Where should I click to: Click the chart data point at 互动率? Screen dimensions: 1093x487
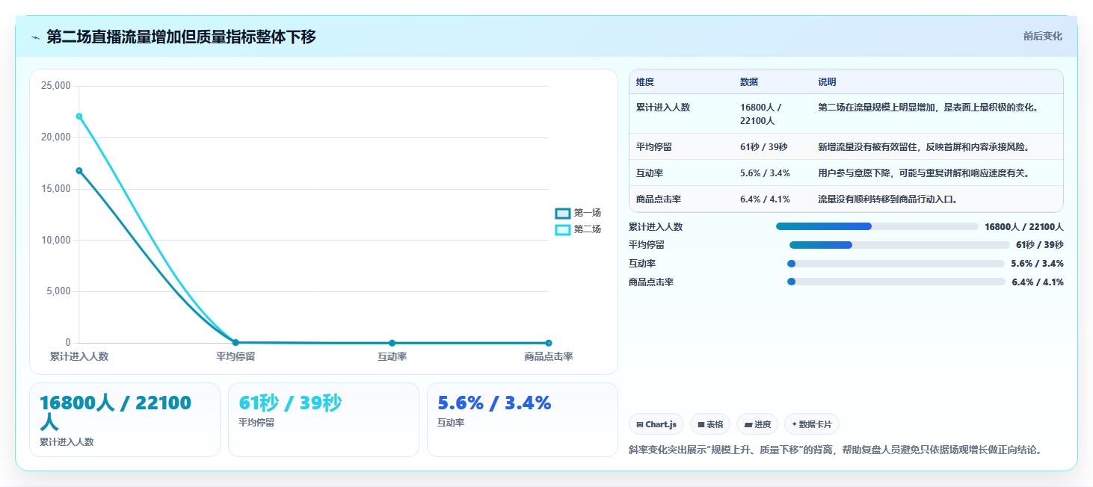(x=392, y=343)
